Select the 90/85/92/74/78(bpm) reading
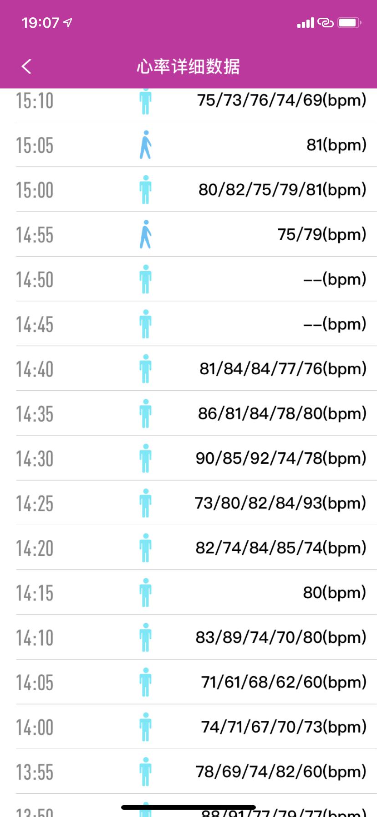 (x=280, y=458)
